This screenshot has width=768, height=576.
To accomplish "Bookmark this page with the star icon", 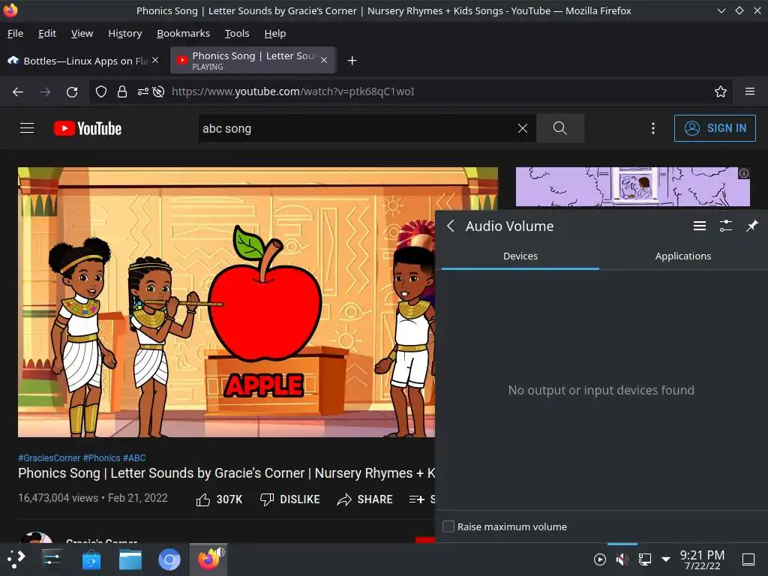I will (x=721, y=91).
